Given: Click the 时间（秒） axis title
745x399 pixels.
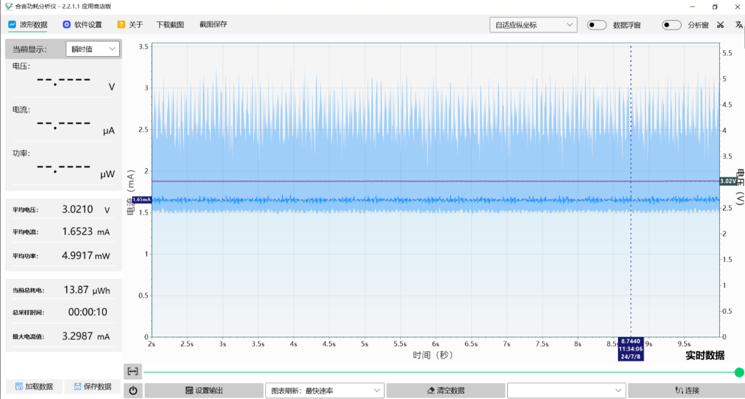Looking at the screenshot, I should tap(433, 355).
